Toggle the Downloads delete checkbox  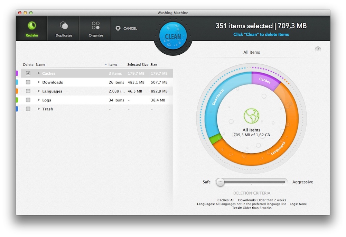coord(28,82)
